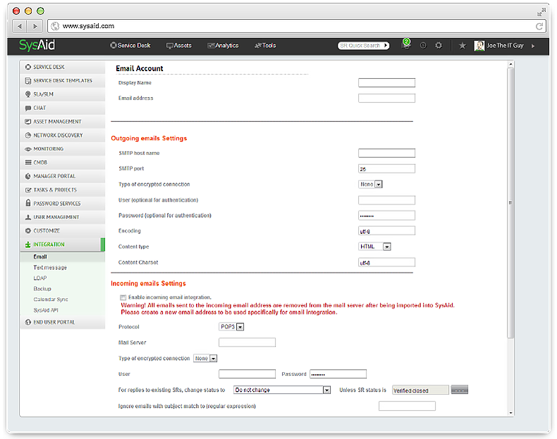Click the SR Quick Search box
This screenshot has height=439, width=557.
point(363,46)
